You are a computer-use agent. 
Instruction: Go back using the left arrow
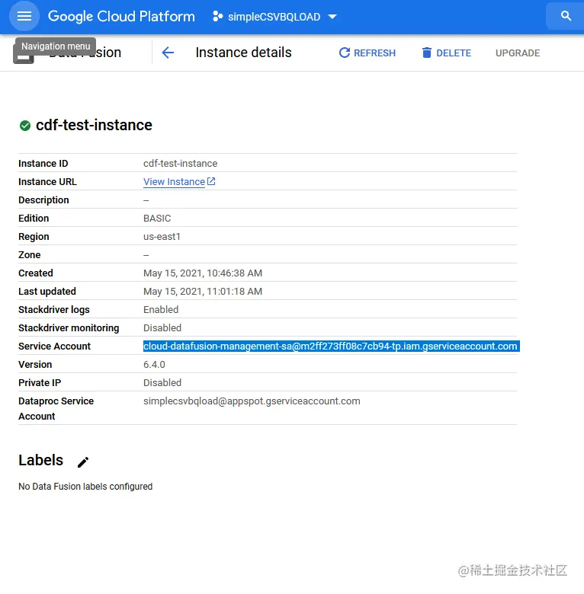coord(168,53)
